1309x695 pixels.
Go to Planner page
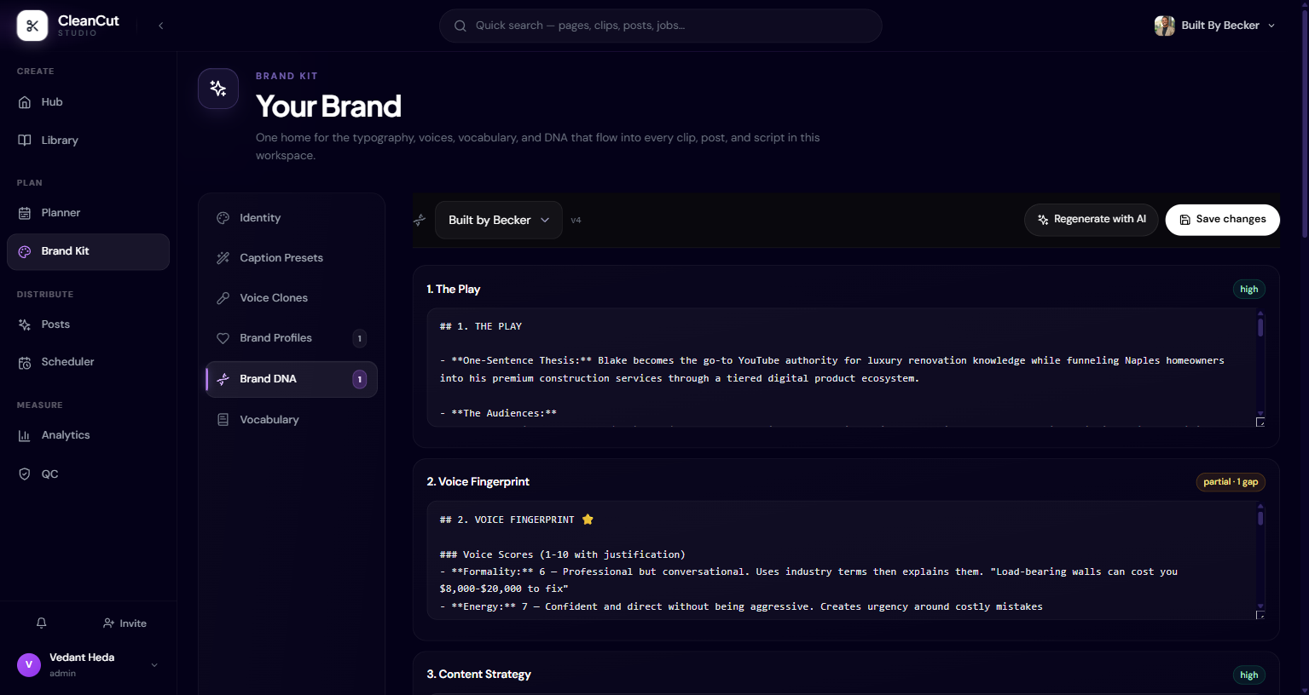(88, 213)
